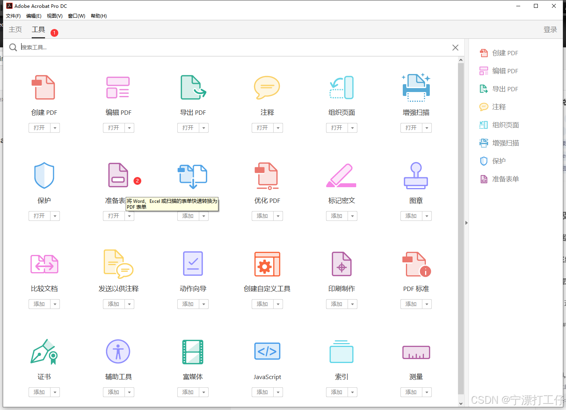Collapse right pane with the arrow handle
Screen dimensions: 566x410
click(466, 223)
